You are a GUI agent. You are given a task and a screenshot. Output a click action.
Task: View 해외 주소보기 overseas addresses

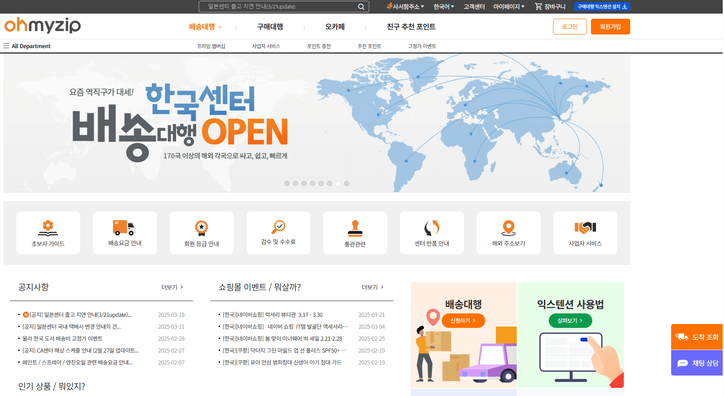[x=508, y=232]
